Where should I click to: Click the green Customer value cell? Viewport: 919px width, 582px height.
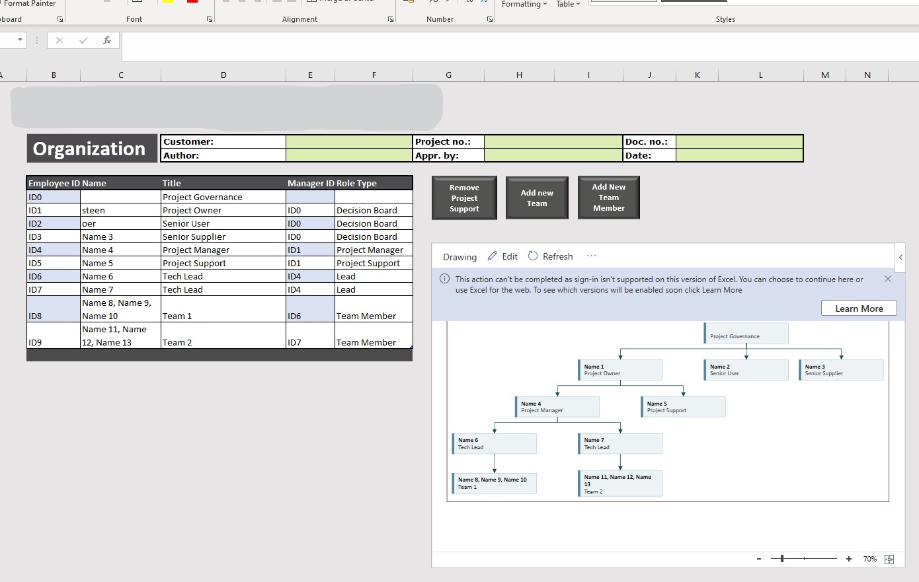[349, 141]
